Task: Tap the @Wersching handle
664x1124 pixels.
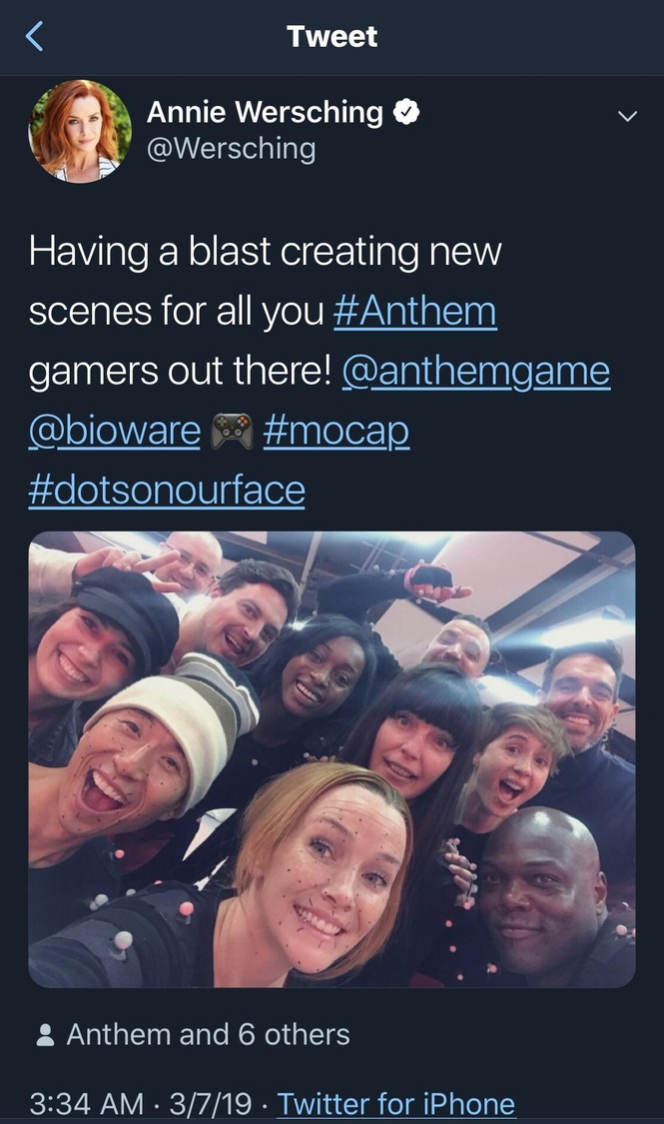Action: pos(231,149)
